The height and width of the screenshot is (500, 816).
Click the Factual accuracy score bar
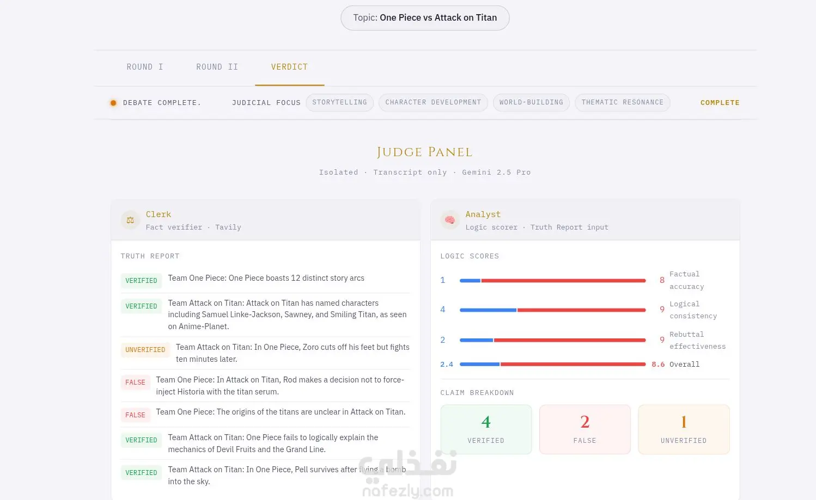click(553, 281)
